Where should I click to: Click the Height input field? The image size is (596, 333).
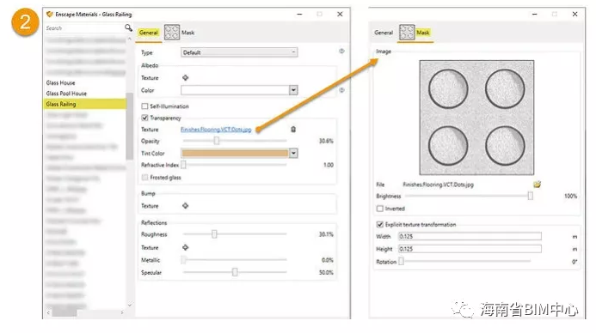[x=470, y=249]
